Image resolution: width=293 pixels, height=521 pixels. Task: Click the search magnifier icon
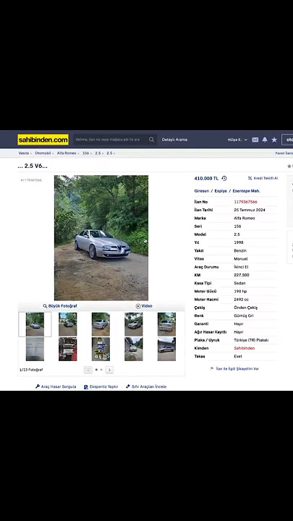[151, 140]
